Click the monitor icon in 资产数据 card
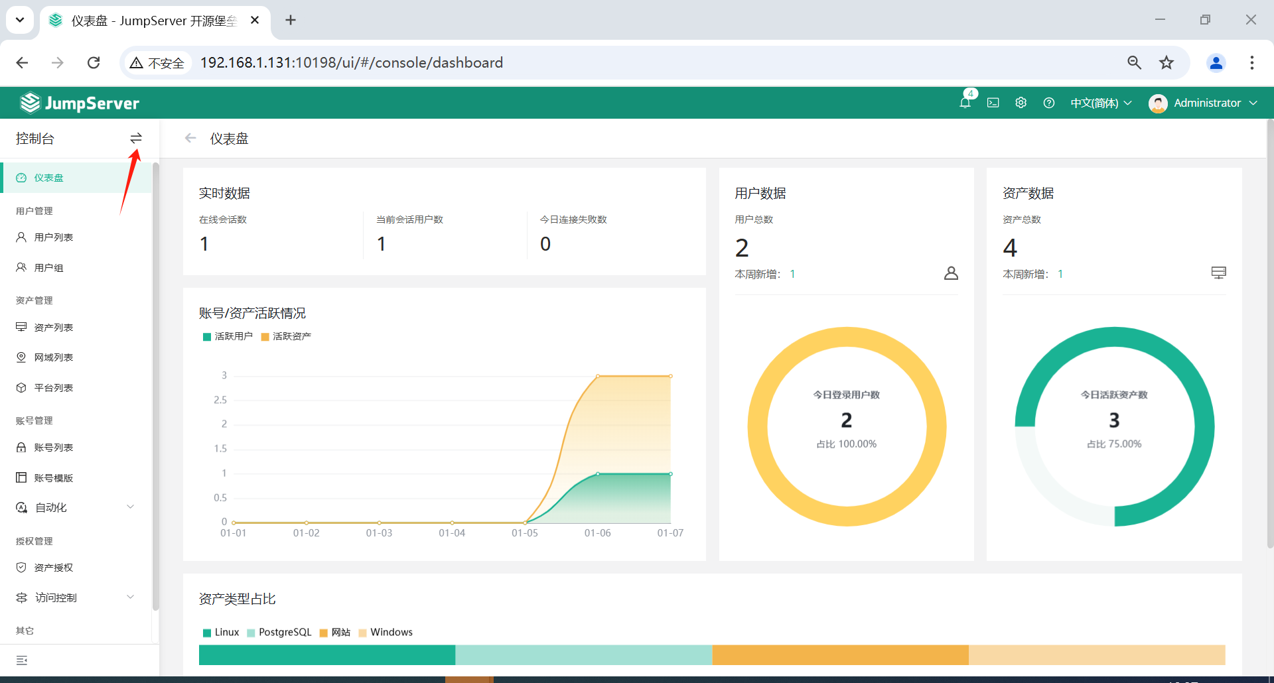Screen dimensions: 1274x683 [1218, 273]
